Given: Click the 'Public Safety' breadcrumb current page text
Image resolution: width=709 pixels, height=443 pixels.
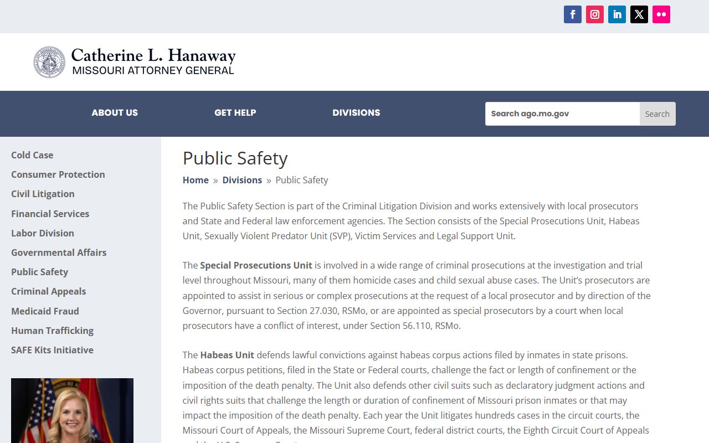Looking at the screenshot, I should (302, 180).
